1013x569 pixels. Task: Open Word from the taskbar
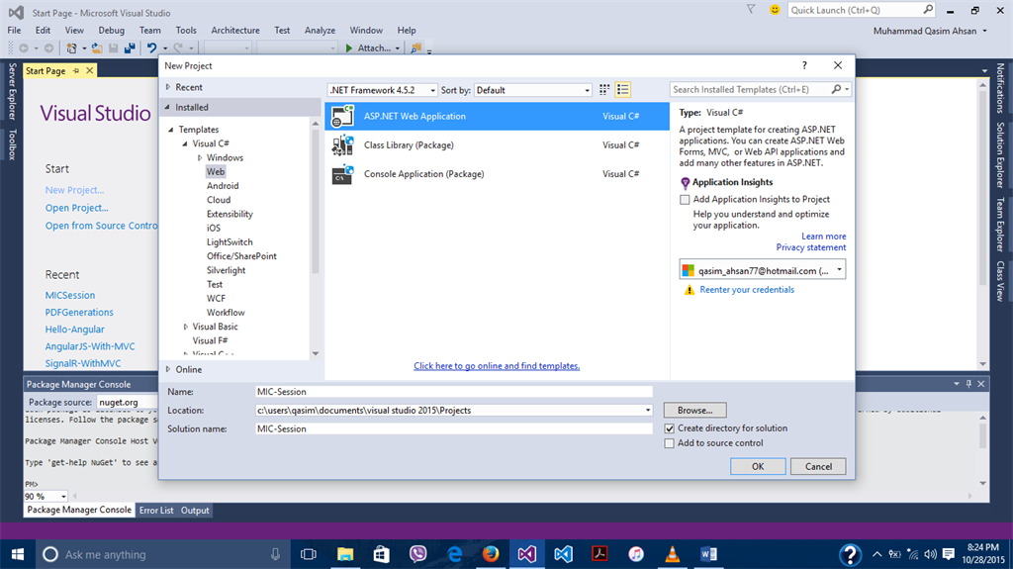[708, 554]
